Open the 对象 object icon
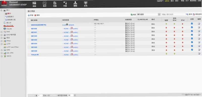The height and width of the screenshot is (97, 202). [x=65, y=4]
